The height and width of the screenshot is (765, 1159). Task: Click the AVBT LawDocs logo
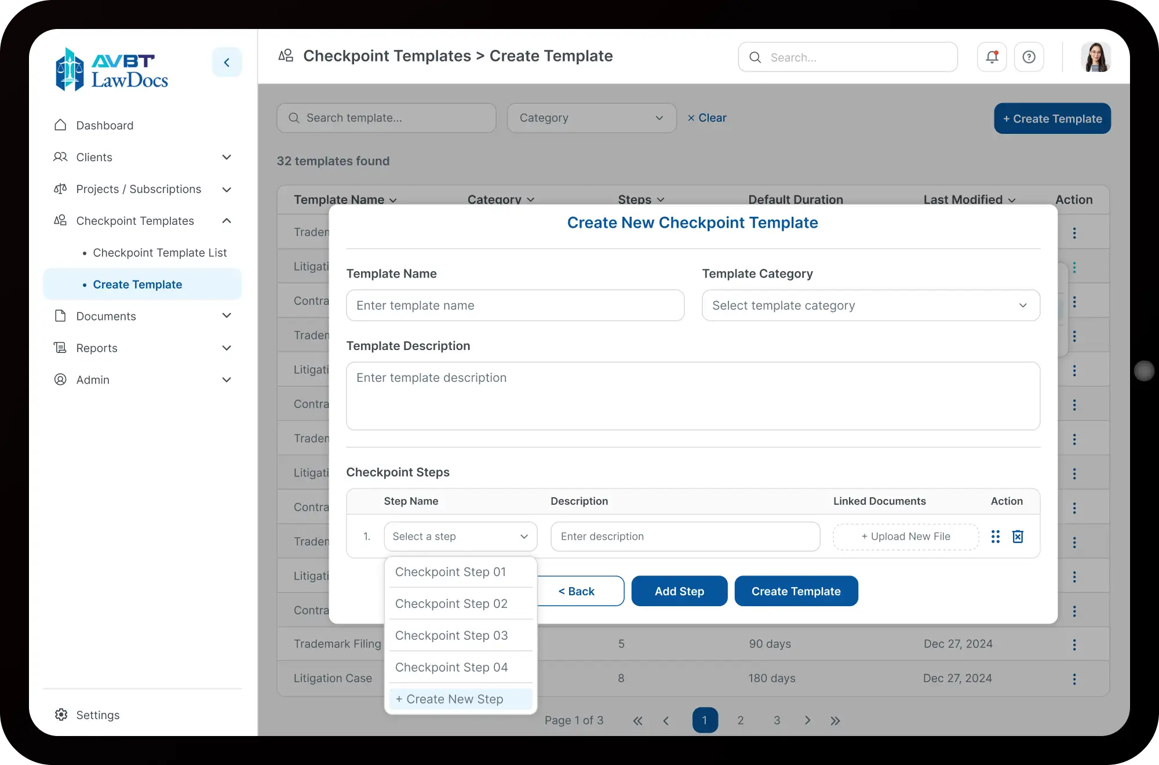(112, 70)
